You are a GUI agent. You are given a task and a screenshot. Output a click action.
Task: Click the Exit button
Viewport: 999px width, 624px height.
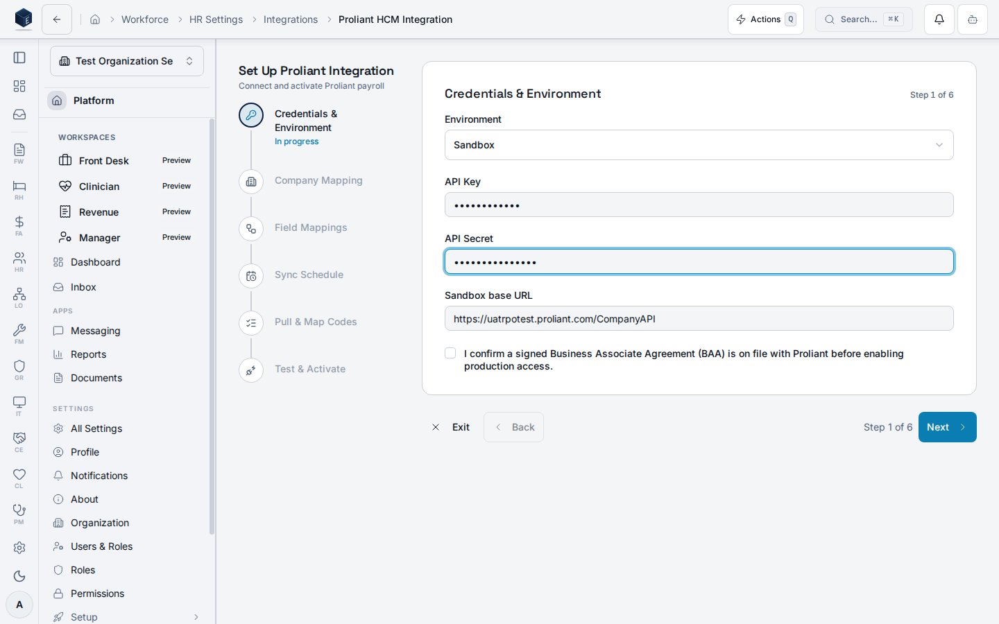tap(451, 427)
